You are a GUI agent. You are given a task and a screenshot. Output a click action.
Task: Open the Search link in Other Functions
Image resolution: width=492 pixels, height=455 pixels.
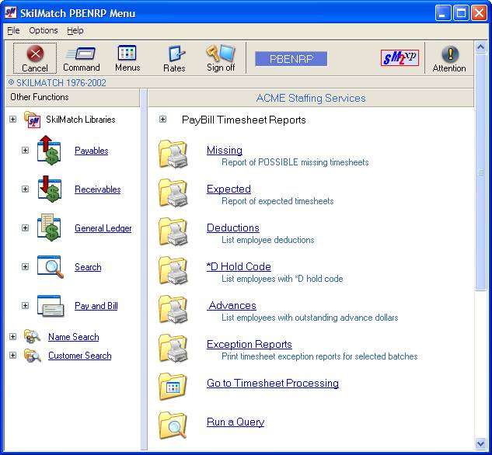coord(88,267)
